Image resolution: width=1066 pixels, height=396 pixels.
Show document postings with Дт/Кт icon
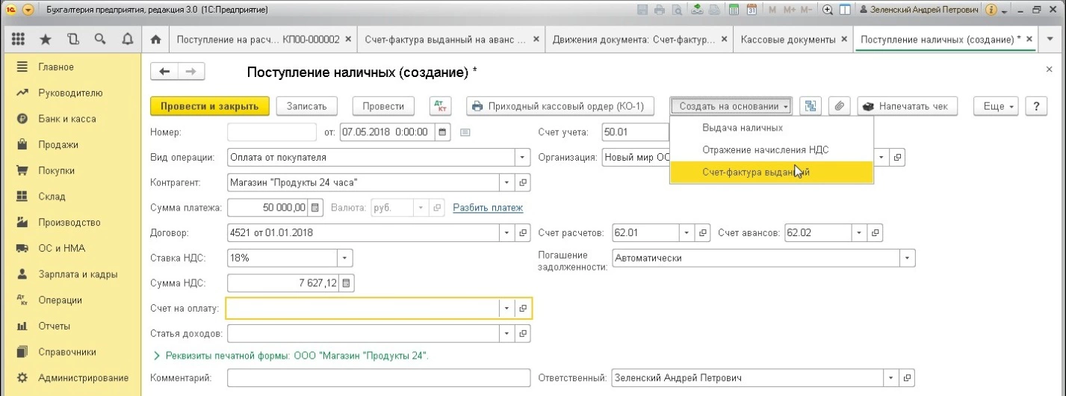441,106
